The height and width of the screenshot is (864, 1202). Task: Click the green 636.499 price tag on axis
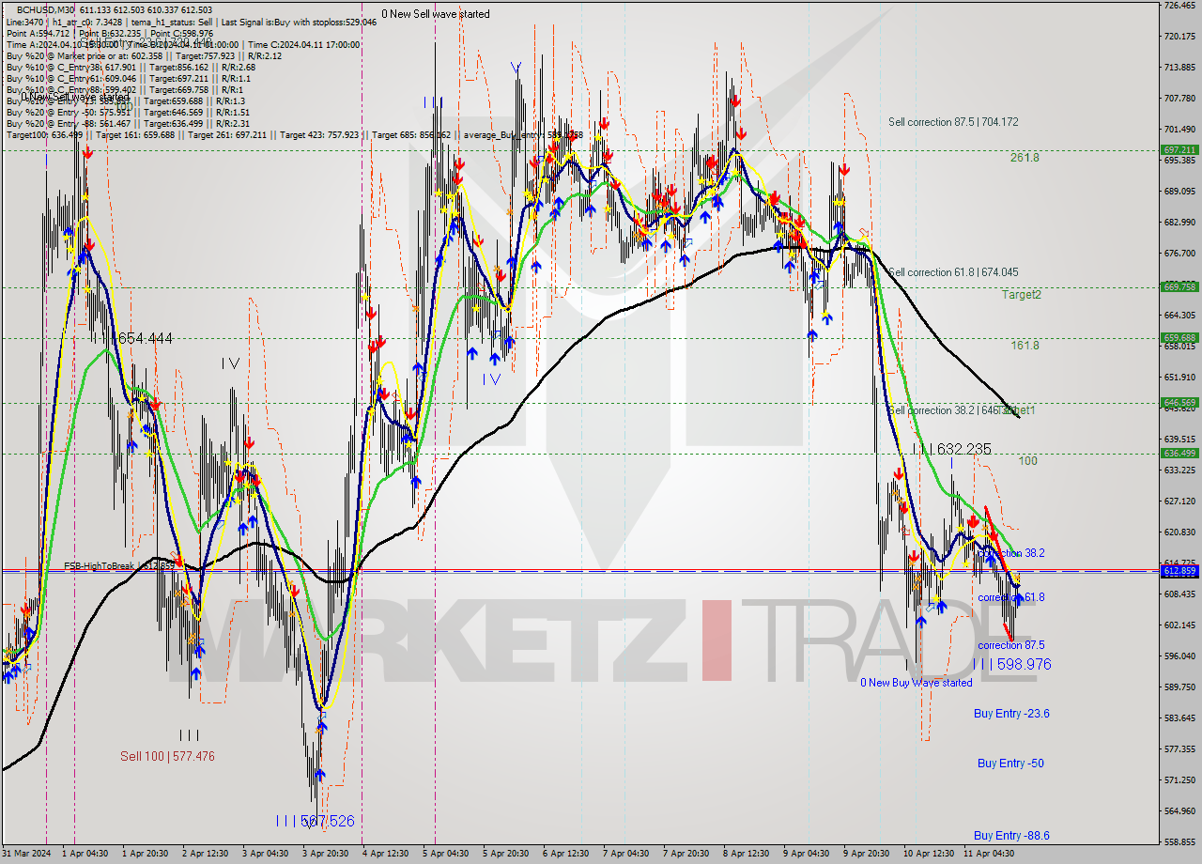(x=1179, y=454)
